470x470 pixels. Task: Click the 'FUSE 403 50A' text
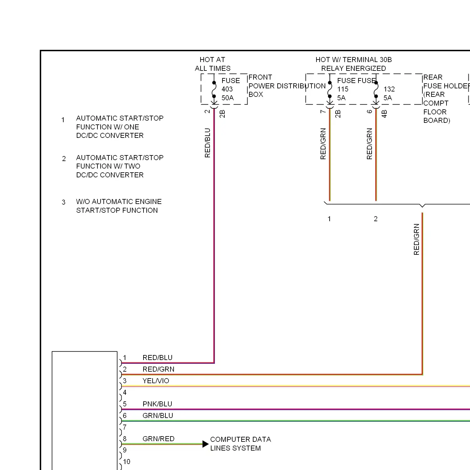pos(231,89)
